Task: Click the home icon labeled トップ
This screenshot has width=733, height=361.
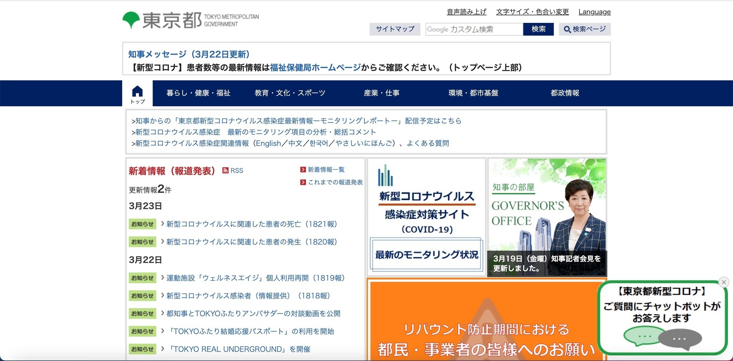Action: (x=137, y=94)
